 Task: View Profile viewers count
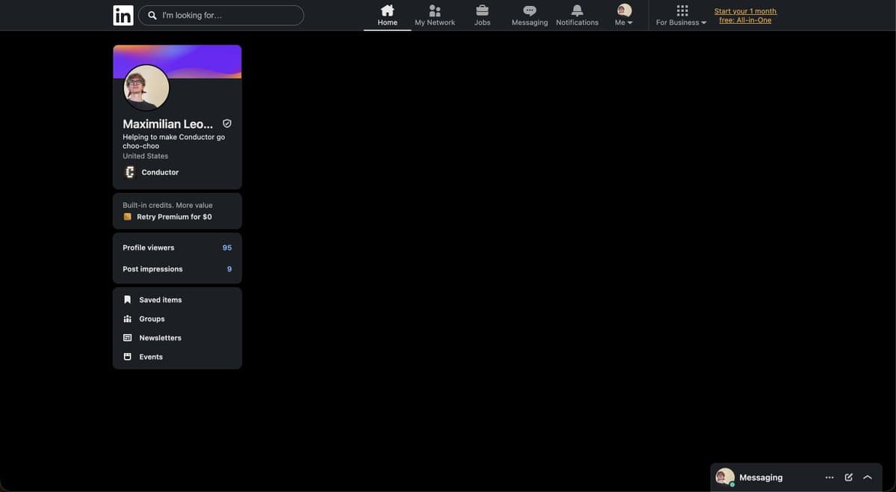click(177, 247)
